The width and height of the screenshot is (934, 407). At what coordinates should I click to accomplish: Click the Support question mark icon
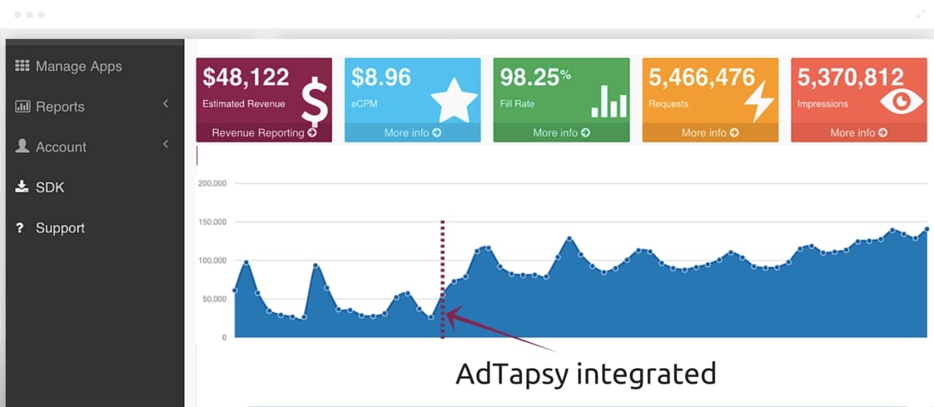pos(20,227)
